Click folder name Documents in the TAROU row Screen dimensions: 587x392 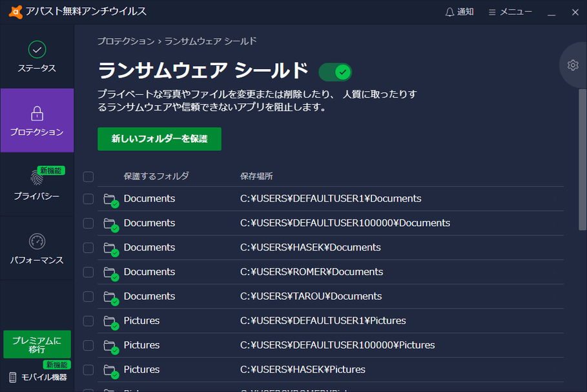point(149,296)
